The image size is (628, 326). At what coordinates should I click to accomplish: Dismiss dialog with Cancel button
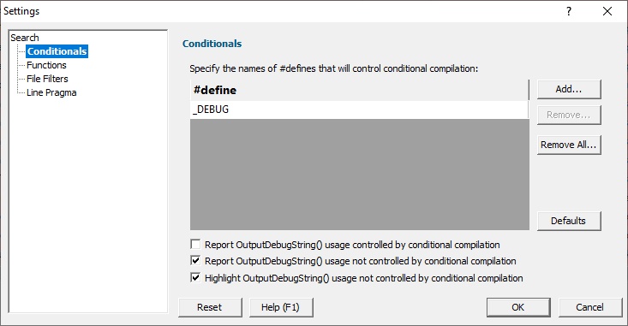point(590,307)
